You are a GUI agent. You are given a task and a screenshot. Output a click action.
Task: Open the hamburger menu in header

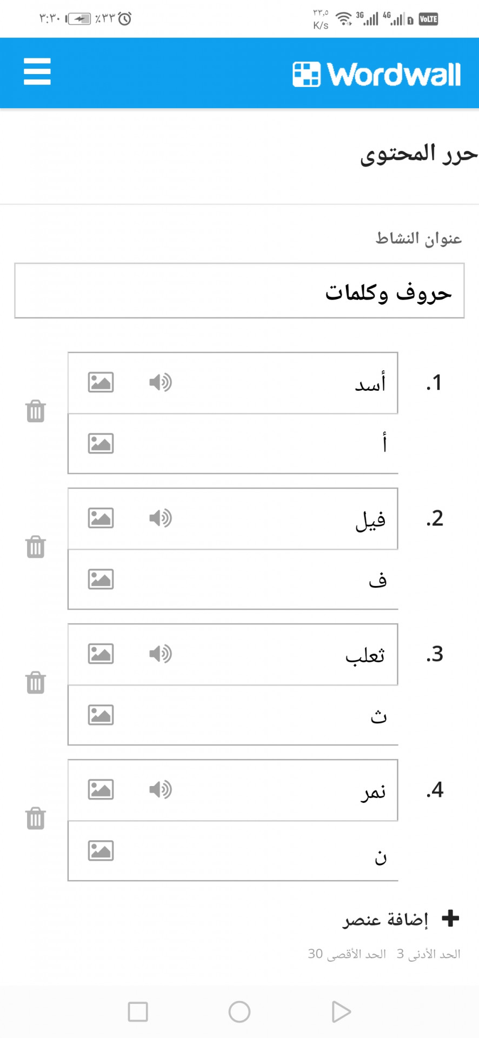(x=37, y=72)
